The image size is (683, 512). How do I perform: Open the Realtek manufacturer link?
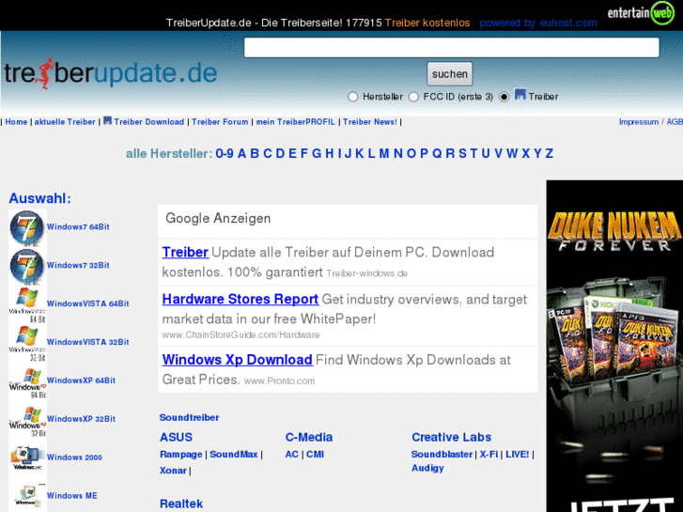pos(181,504)
